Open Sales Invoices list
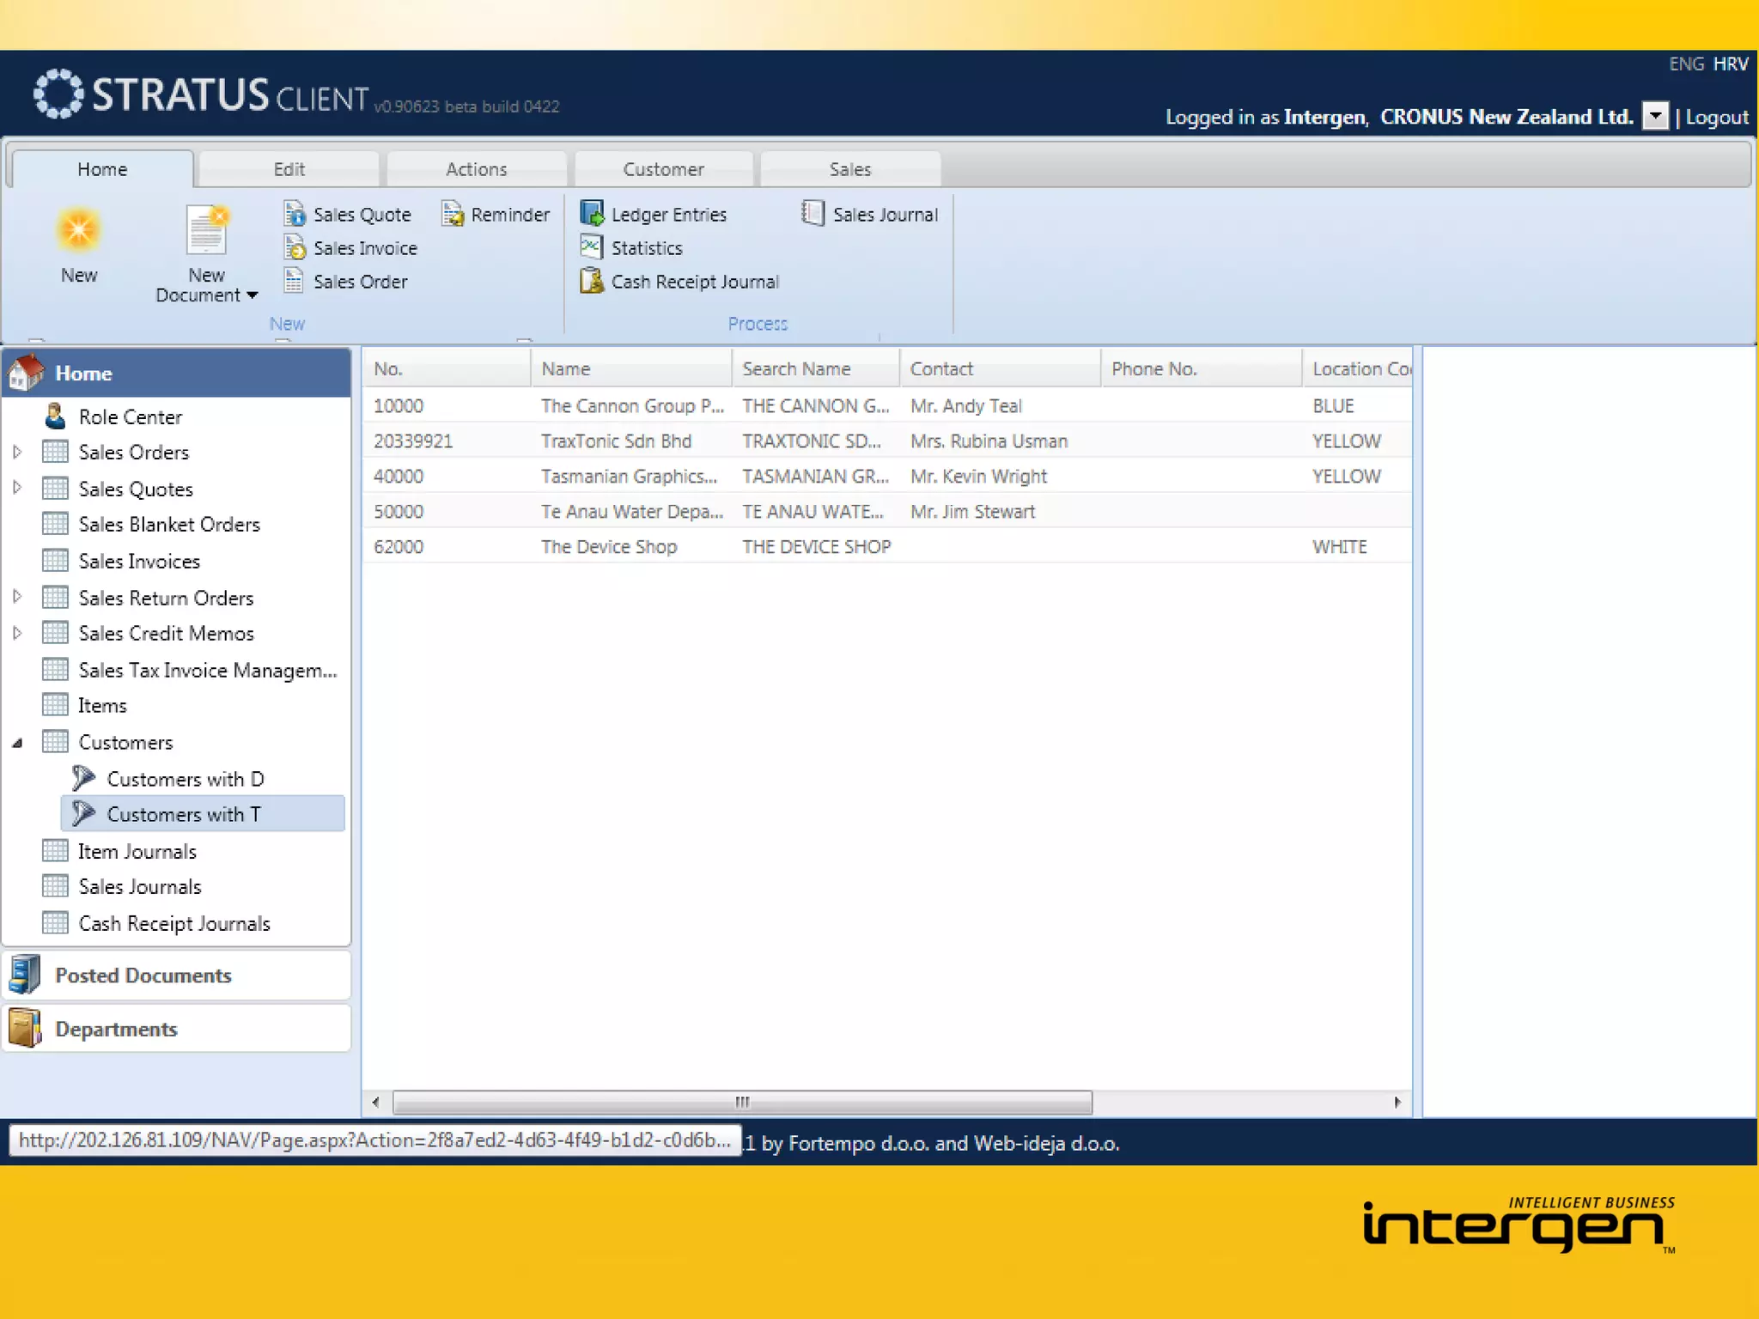Image resolution: width=1759 pixels, height=1319 pixels. click(138, 562)
